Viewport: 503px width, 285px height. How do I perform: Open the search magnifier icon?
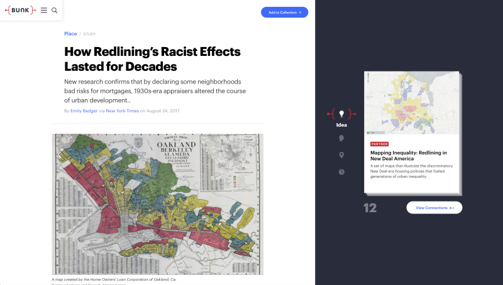[55, 10]
